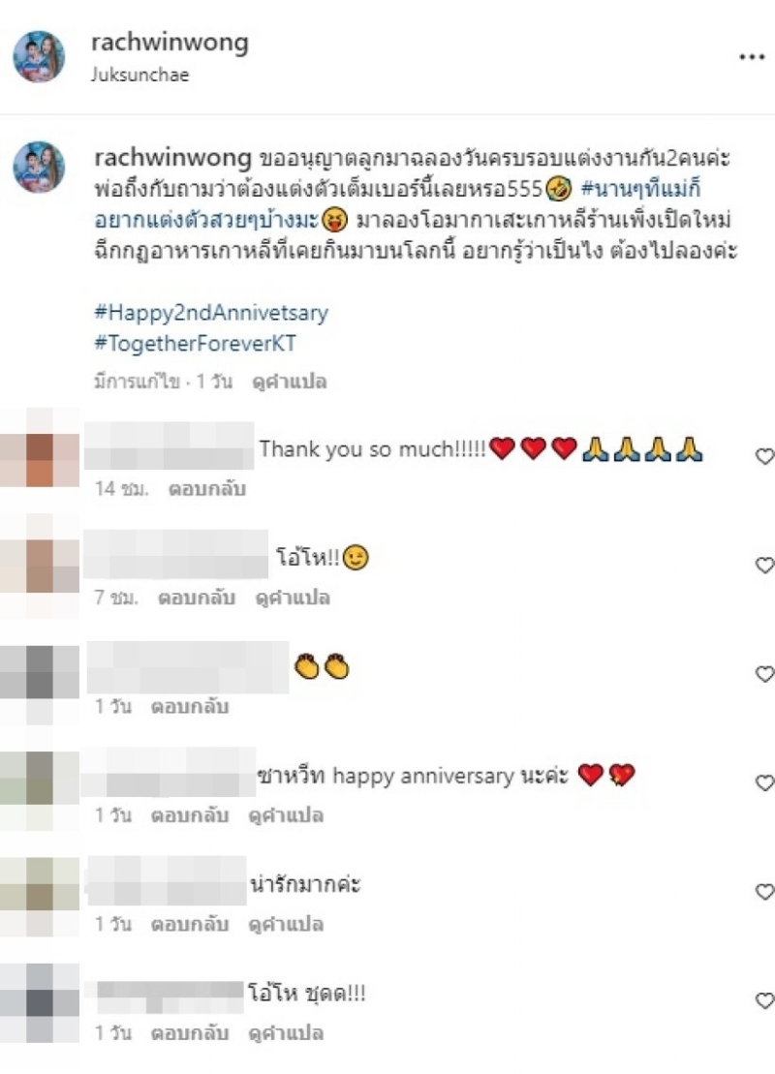The height and width of the screenshot is (1074, 775).
Task: Open the #TogetherForeverKT hashtag
Action: pos(196,343)
